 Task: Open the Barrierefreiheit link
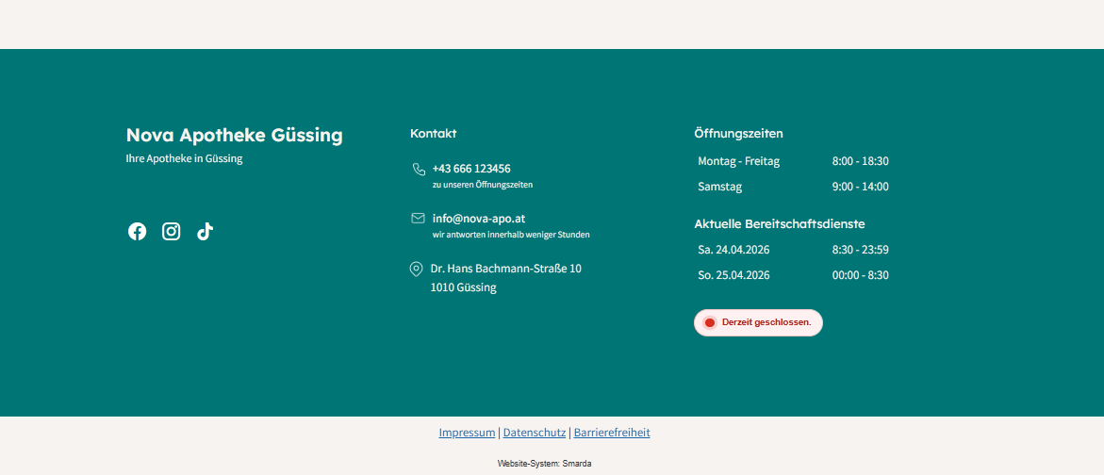[612, 433]
